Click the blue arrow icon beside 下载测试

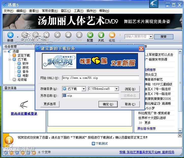(x=94, y=144)
